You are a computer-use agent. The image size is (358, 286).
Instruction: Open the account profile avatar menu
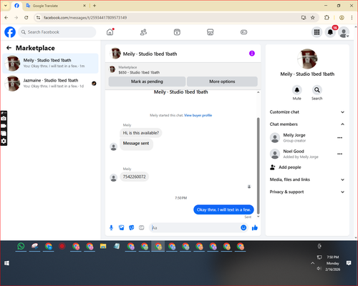(344, 32)
